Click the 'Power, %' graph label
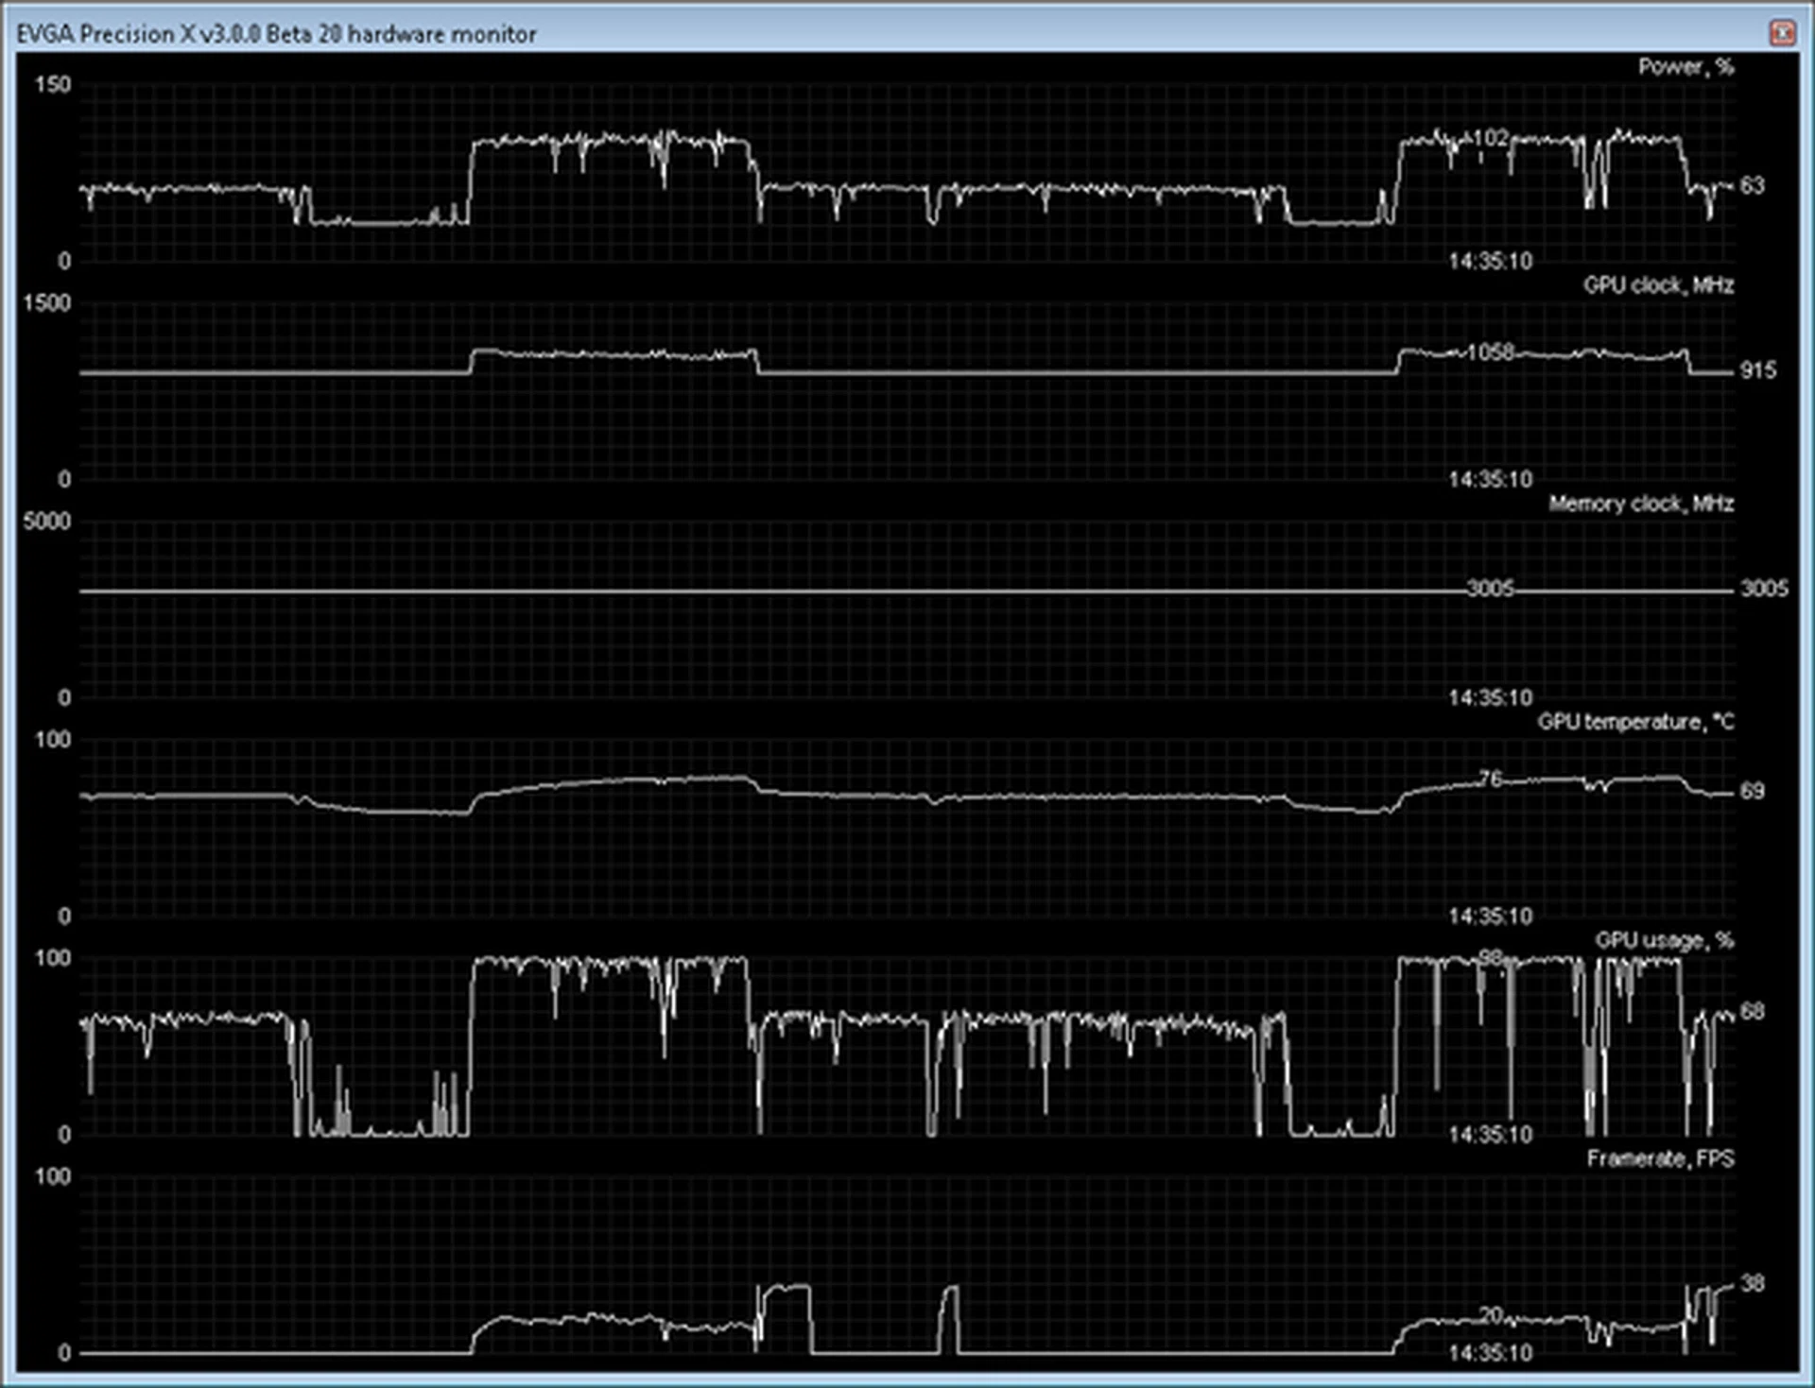The height and width of the screenshot is (1388, 1815). click(1685, 67)
